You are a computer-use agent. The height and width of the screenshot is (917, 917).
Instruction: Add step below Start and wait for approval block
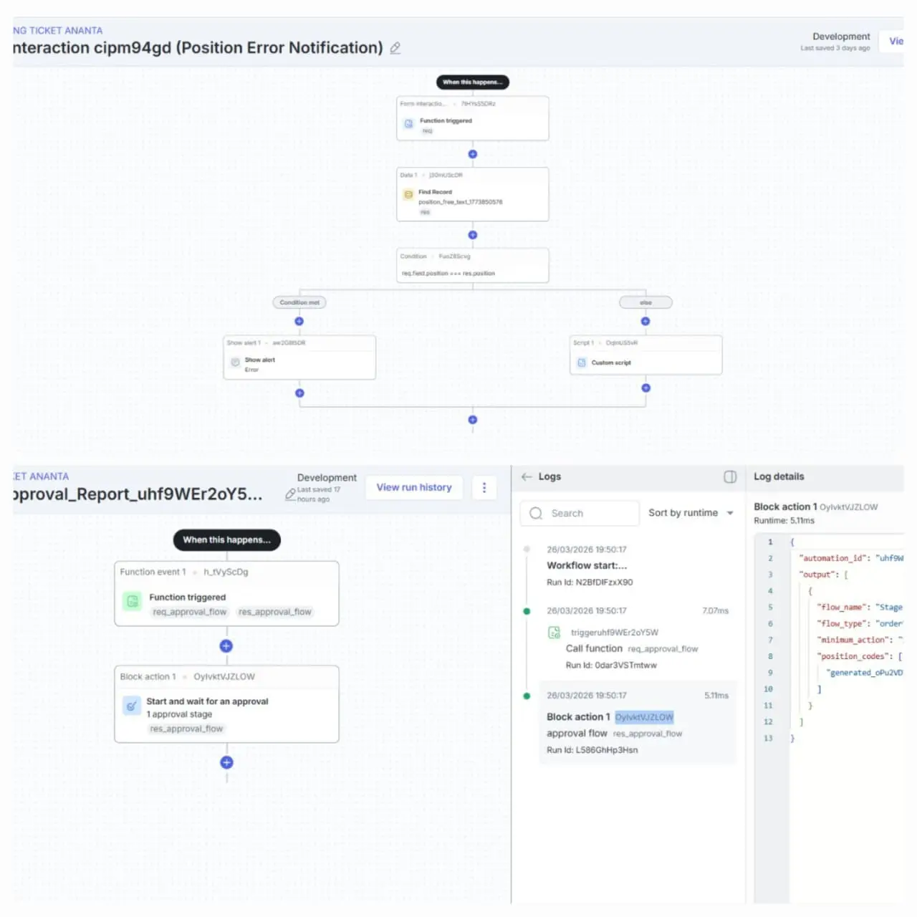click(x=226, y=762)
